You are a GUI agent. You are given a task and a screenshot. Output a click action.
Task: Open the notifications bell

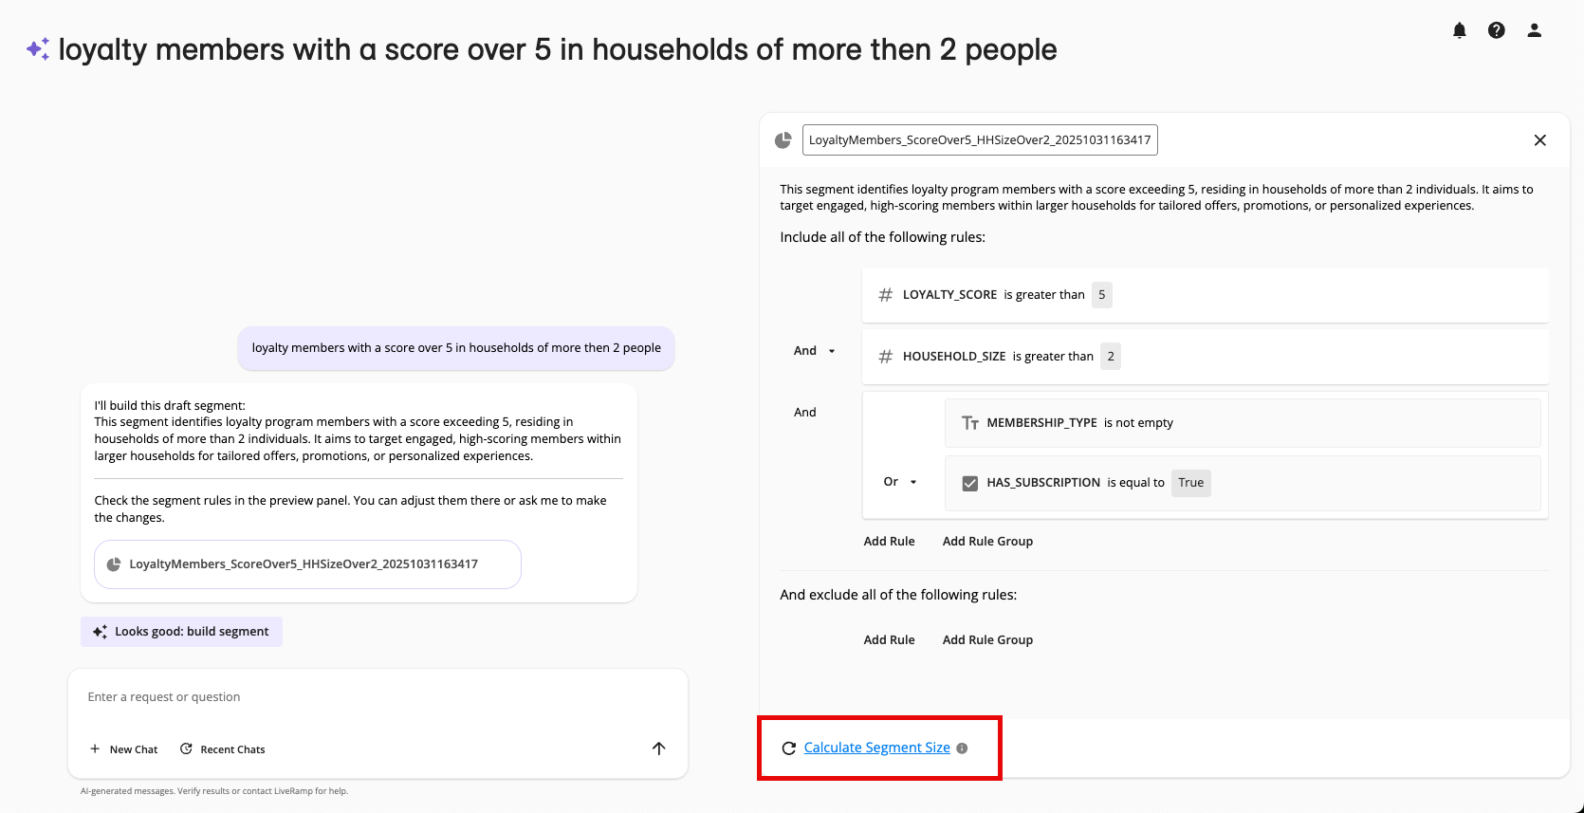[1460, 30]
